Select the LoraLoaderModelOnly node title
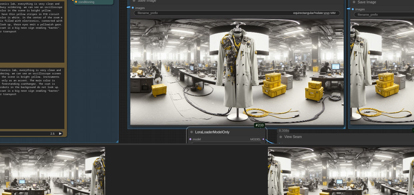The image size is (414, 195). click(x=212, y=132)
